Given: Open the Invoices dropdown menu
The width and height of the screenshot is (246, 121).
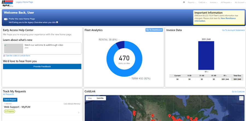Looking at the screenshot, I should click(x=214, y=2).
